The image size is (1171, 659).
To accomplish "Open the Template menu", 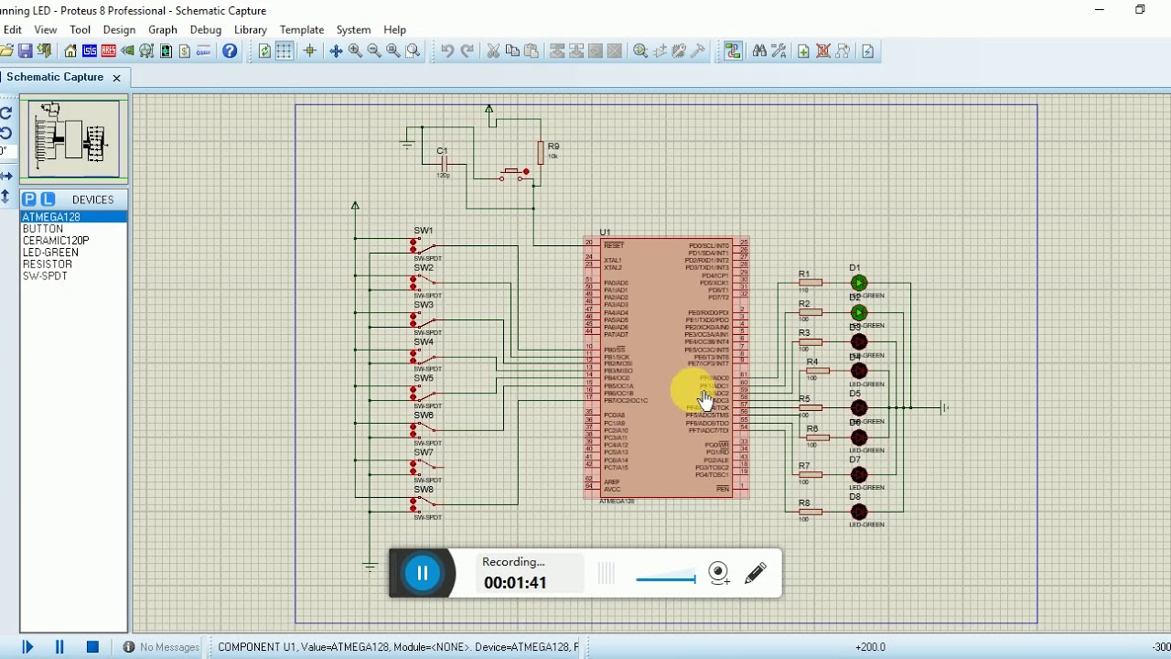I will pyautogui.click(x=302, y=29).
